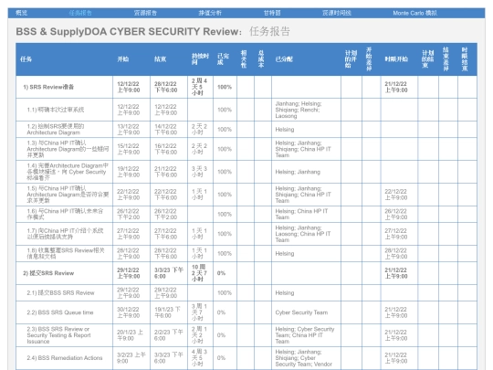Select task 1.8 SRS Review documents row
493x370 pixels.
tap(246, 253)
